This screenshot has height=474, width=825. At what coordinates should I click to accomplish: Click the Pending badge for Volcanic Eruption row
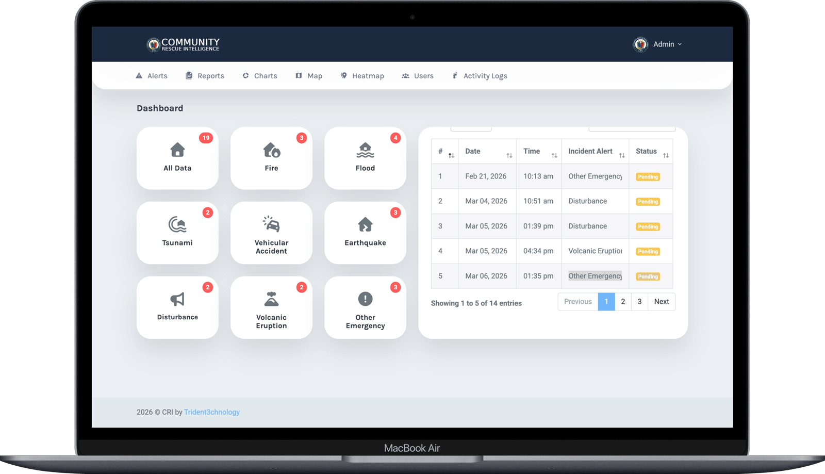tap(648, 252)
